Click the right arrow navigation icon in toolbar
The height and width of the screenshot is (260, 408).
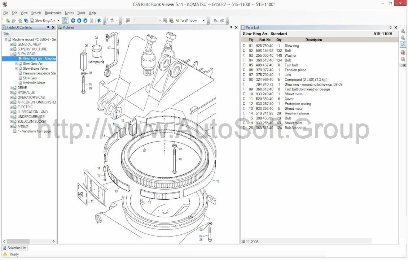pyautogui.click(x=85, y=21)
